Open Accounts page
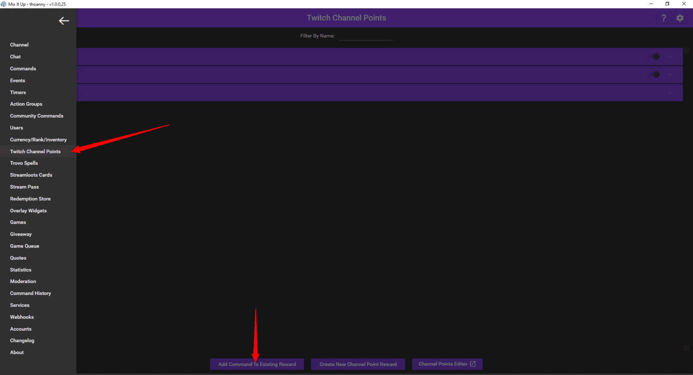The width and height of the screenshot is (693, 375). click(x=21, y=329)
